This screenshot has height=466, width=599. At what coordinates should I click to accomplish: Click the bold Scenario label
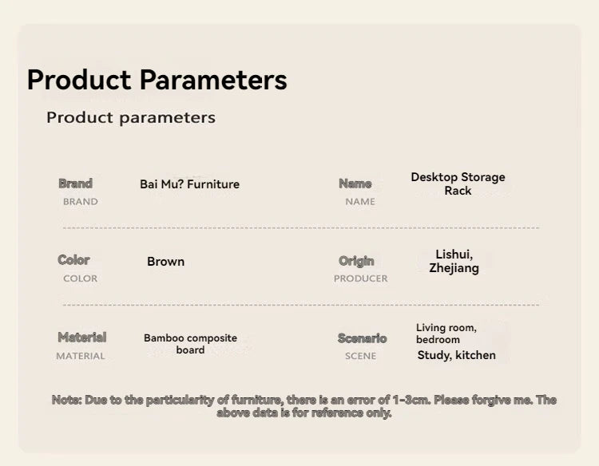(362, 338)
